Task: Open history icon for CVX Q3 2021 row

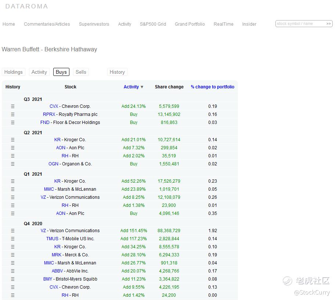Action: click(x=12, y=106)
